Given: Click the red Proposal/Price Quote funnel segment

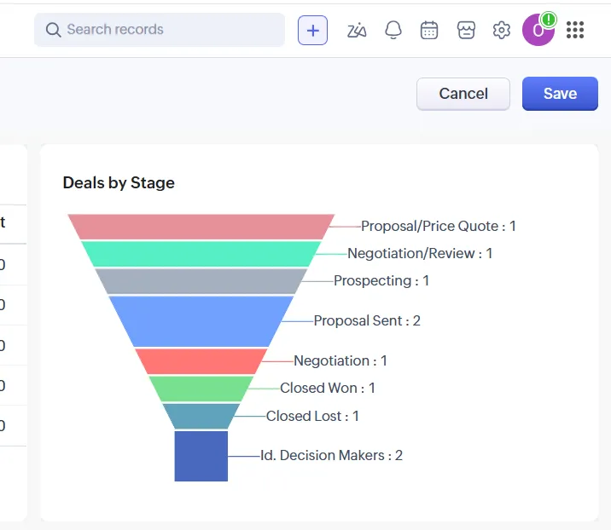Looking at the screenshot, I should pyautogui.click(x=201, y=227).
